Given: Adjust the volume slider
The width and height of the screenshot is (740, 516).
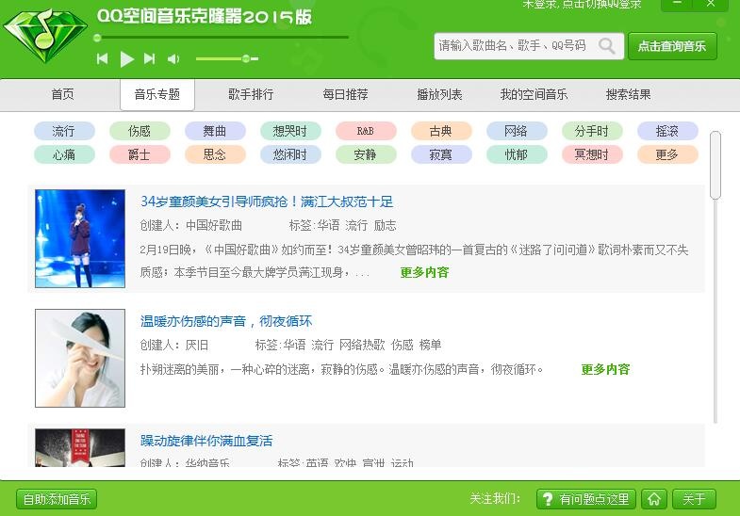Looking at the screenshot, I should (227, 59).
